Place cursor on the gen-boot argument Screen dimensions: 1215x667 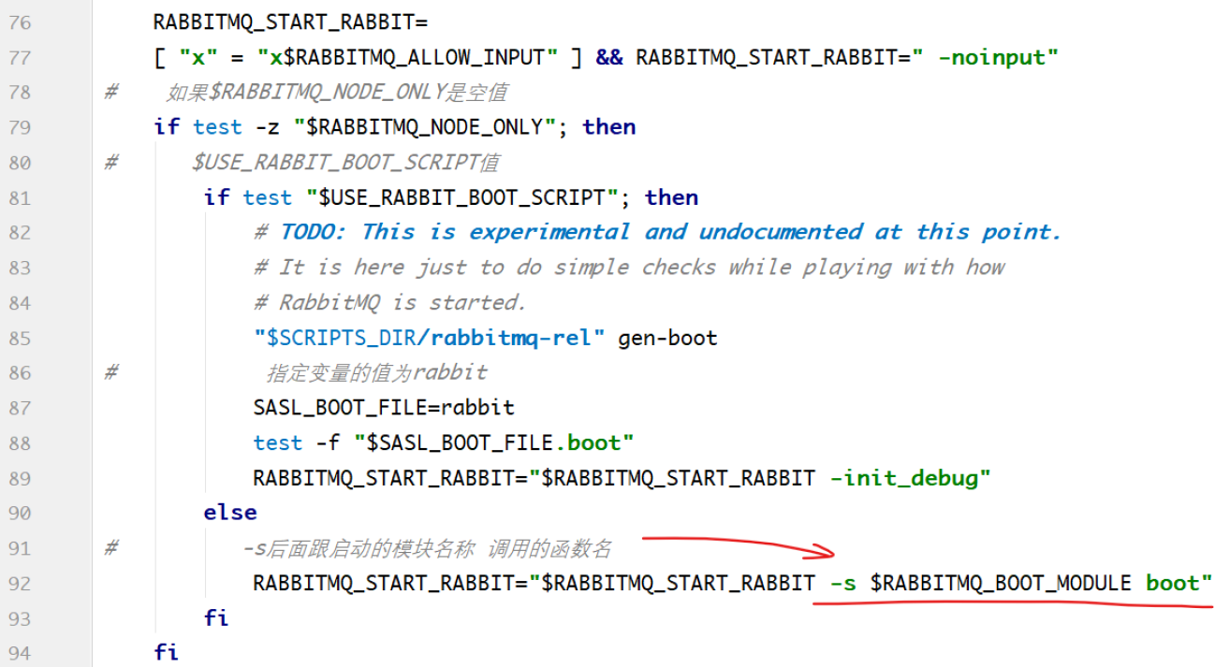667,338
